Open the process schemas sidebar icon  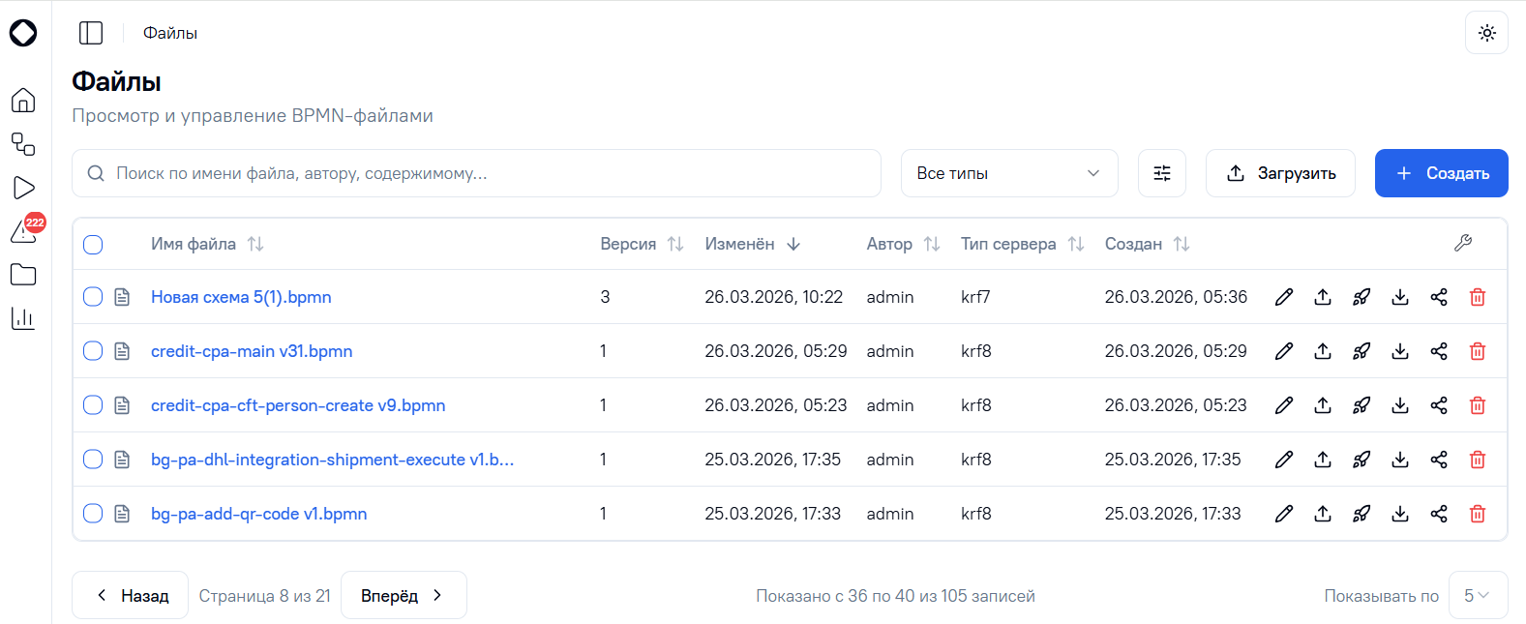tap(23, 144)
